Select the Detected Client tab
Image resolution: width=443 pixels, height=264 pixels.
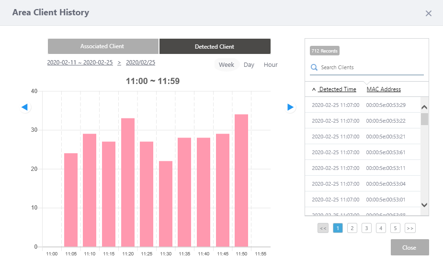(215, 47)
